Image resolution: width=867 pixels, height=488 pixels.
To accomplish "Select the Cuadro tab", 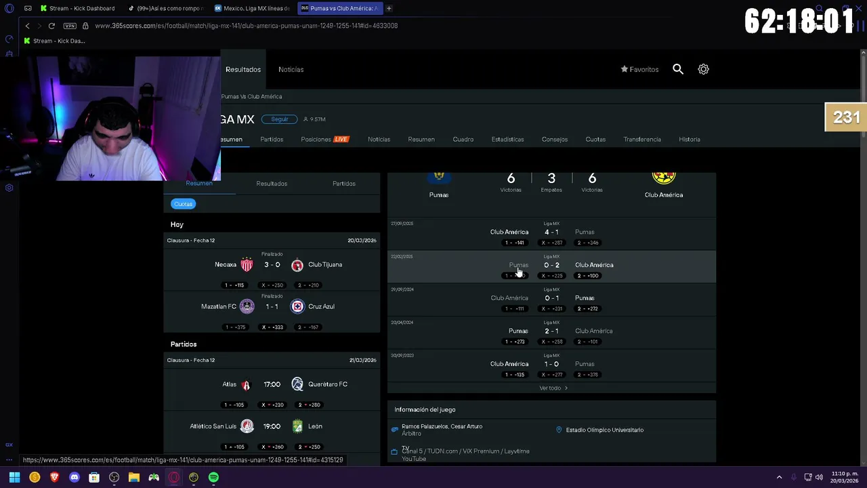I will 463,140.
